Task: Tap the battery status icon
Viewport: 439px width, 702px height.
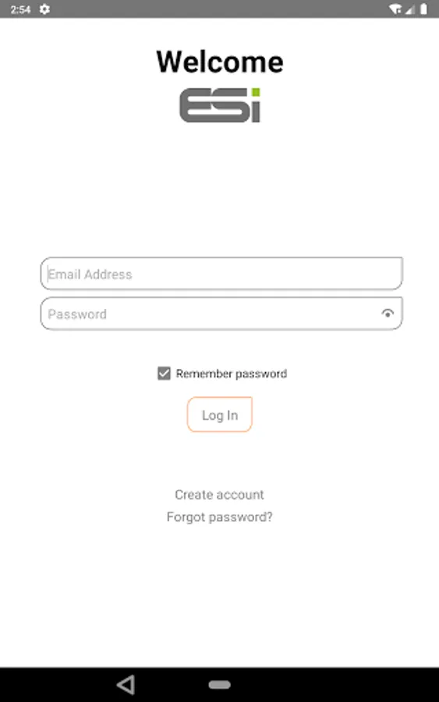Action: pyautogui.click(x=423, y=9)
